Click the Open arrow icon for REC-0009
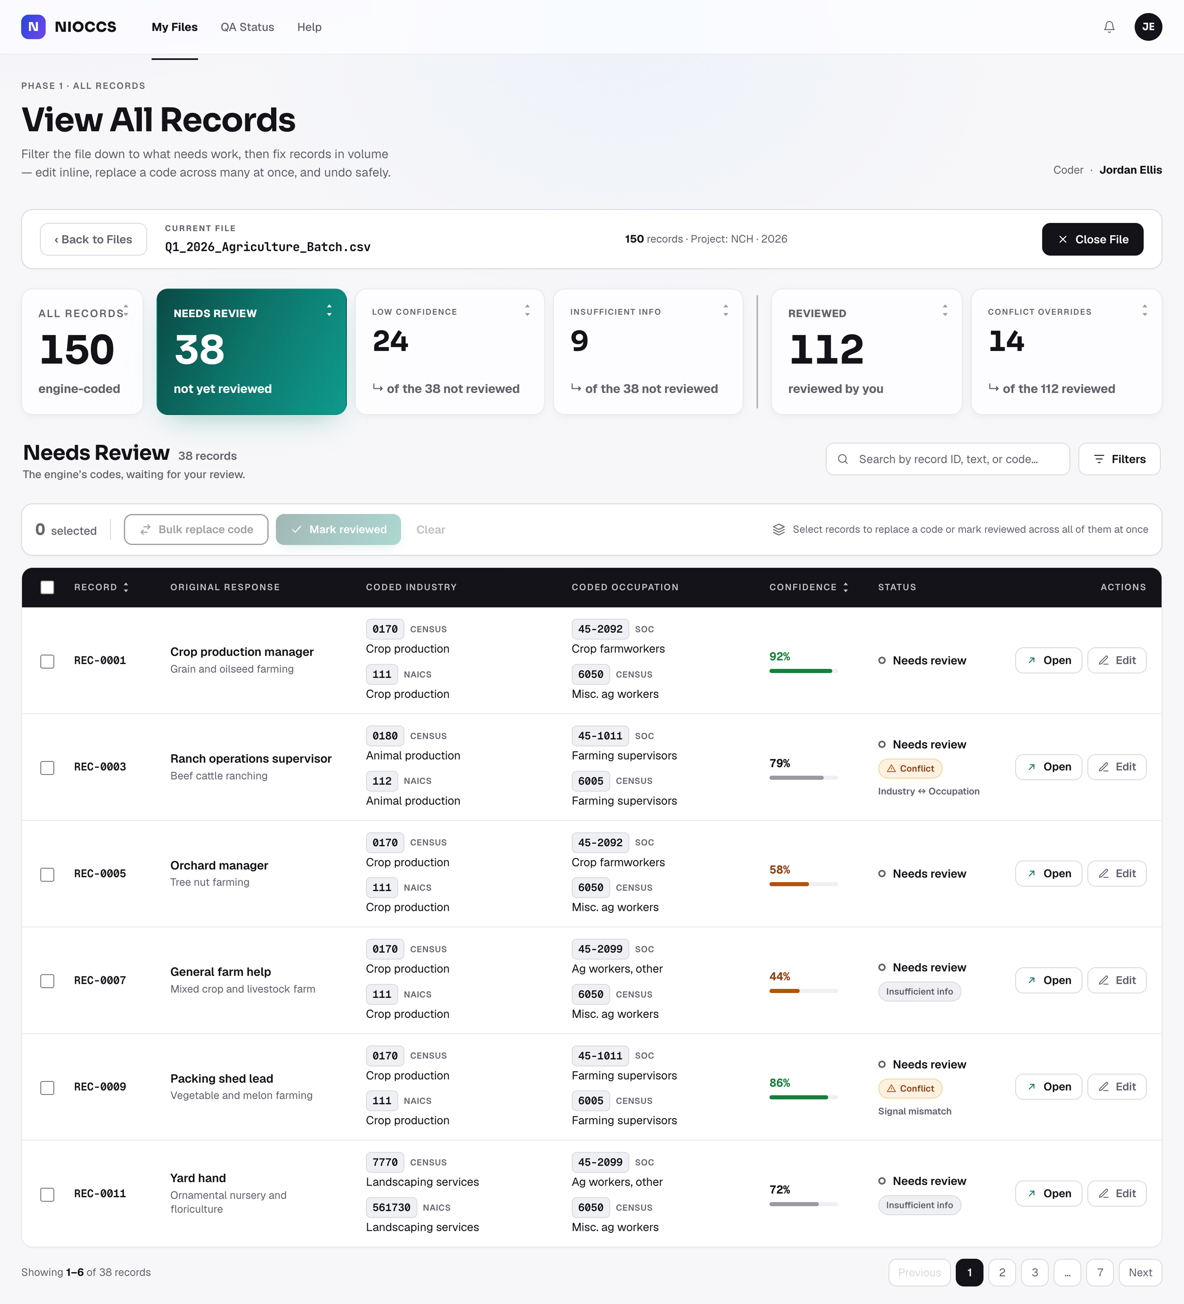 click(x=1031, y=1087)
